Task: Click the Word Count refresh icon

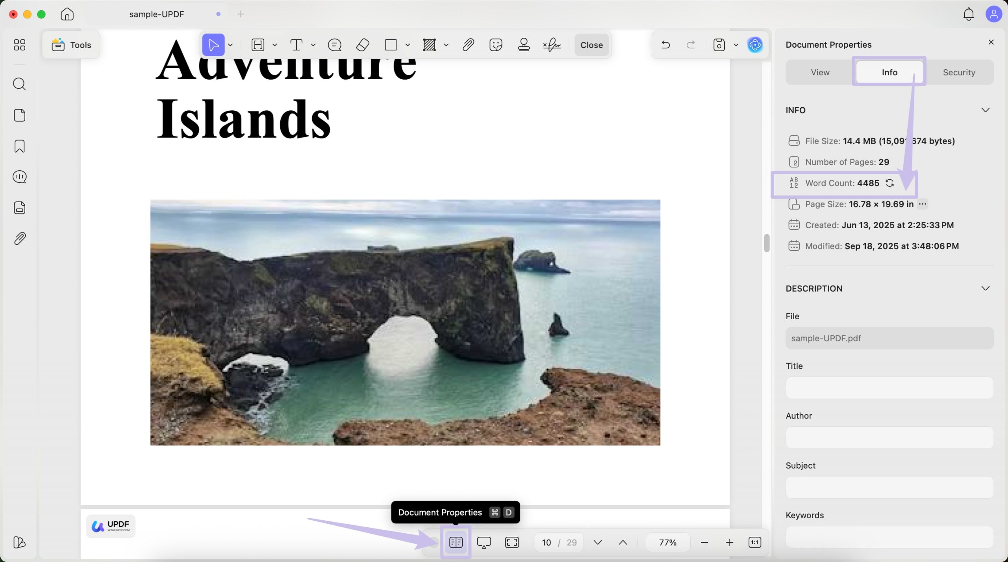Action: [890, 183]
